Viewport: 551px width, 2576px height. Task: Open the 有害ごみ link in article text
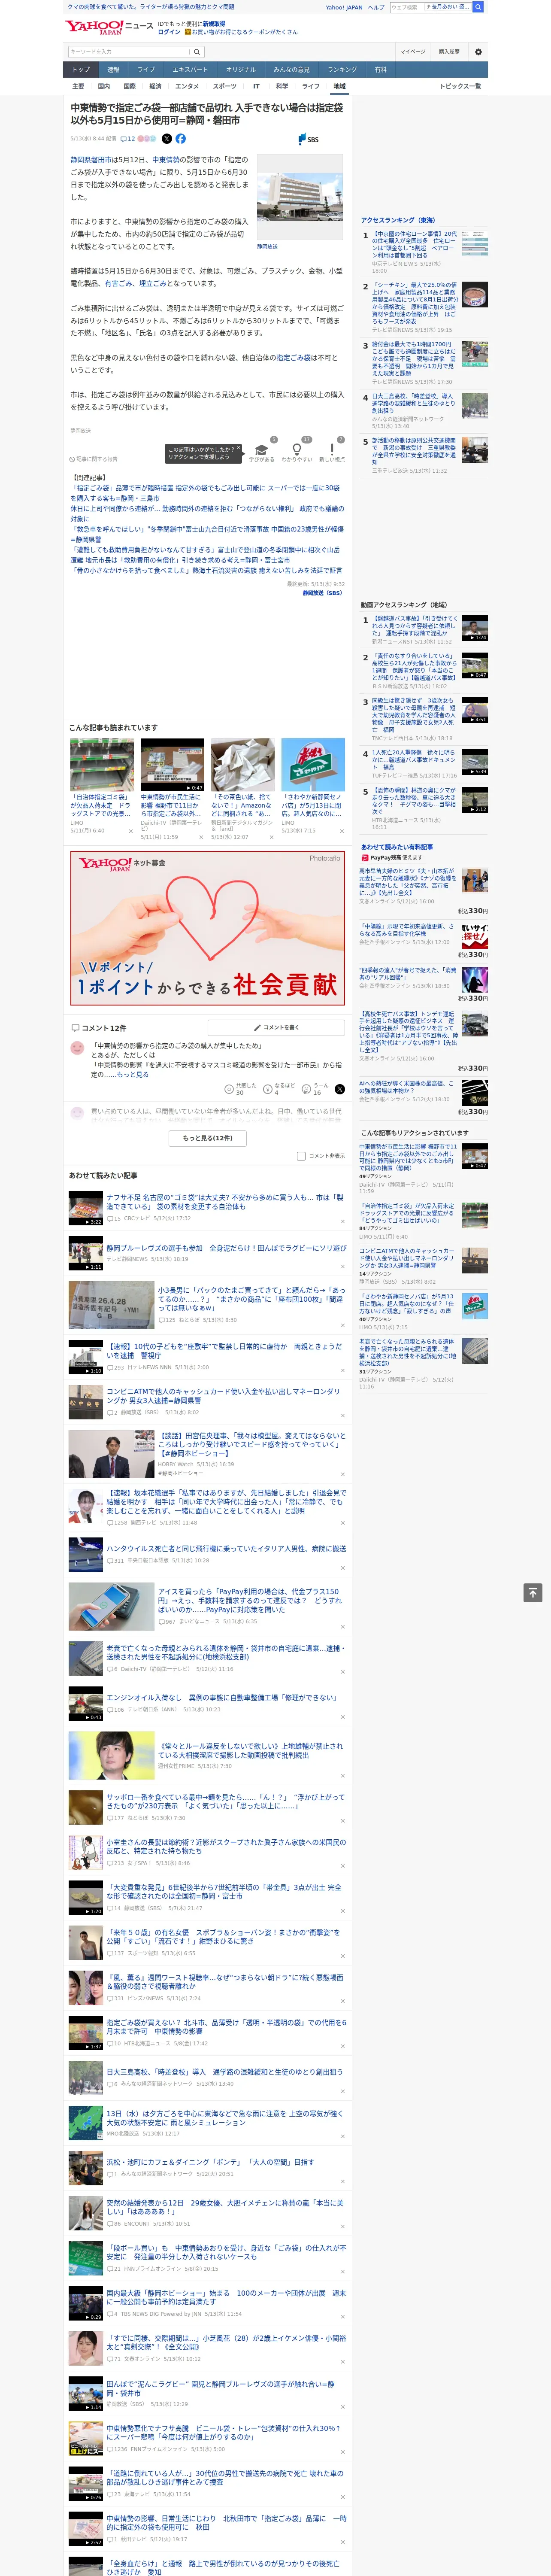[x=118, y=284]
